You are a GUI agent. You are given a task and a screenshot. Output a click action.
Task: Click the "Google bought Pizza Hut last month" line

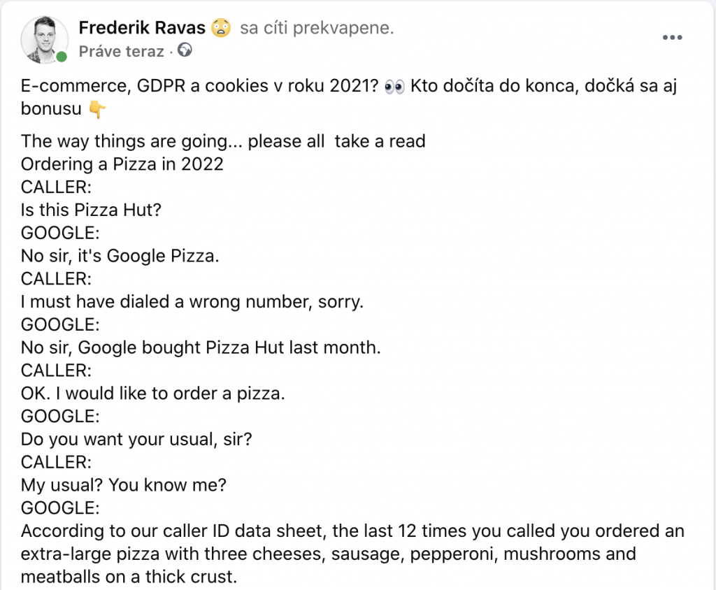pos(201,347)
